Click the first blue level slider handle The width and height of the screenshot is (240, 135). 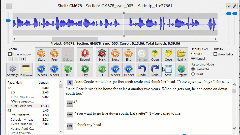(x=228, y=14)
